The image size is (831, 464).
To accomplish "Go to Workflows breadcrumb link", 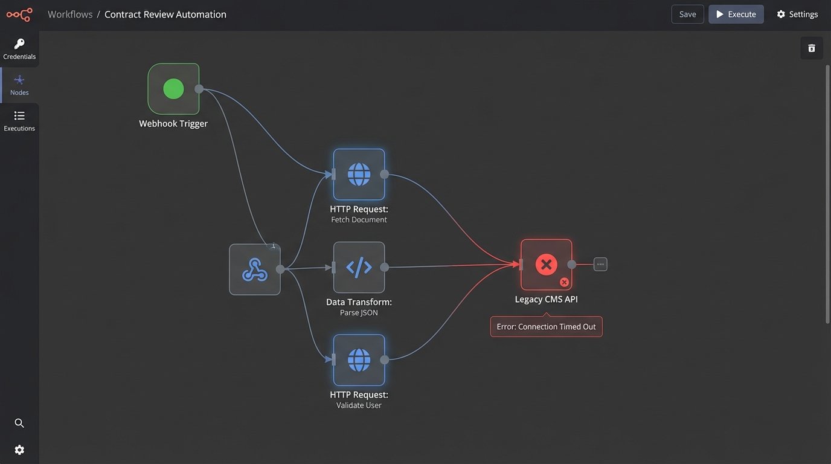I will click(x=70, y=14).
